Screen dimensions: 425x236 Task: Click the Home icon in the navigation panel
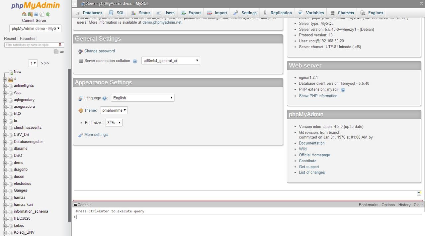[x=24, y=14]
